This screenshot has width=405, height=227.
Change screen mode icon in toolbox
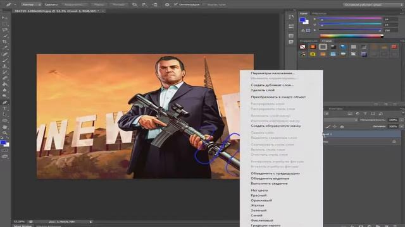point(4,156)
